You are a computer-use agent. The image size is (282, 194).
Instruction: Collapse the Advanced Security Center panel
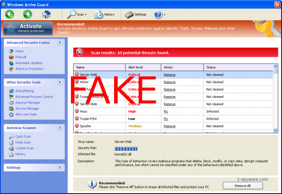pos(60,43)
